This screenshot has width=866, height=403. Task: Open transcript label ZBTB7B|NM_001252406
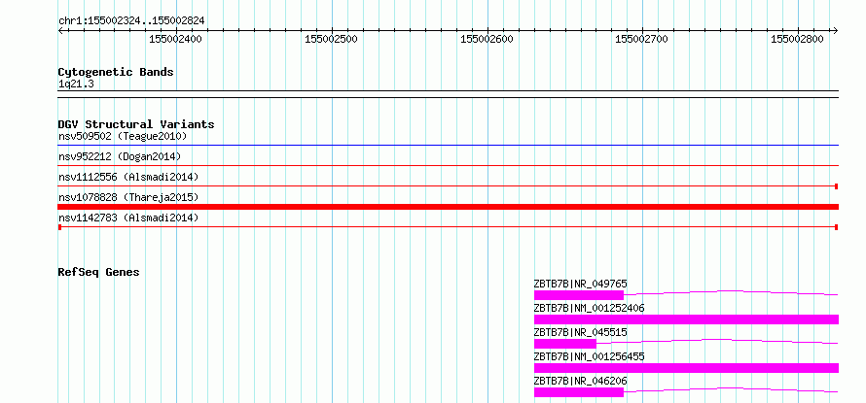click(x=590, y=308)
